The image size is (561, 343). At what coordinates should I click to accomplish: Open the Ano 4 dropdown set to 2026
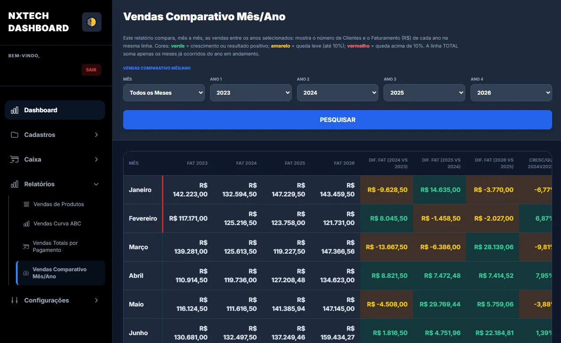(511, 93)
